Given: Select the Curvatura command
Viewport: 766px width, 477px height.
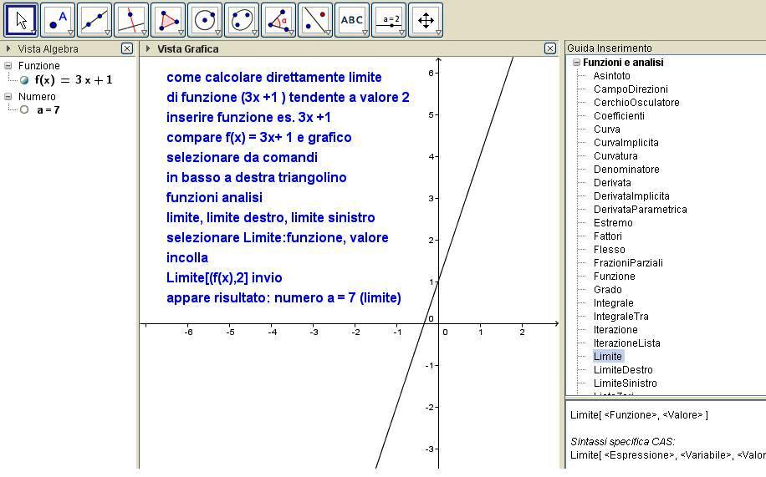Looking at the screenshot, I should (x=615, y=155).
